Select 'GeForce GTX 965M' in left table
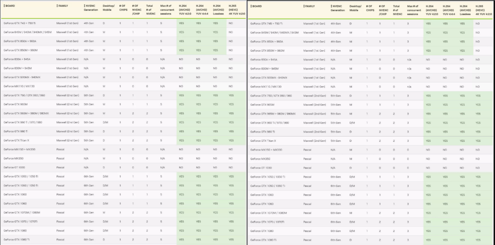 coord(15,104)
